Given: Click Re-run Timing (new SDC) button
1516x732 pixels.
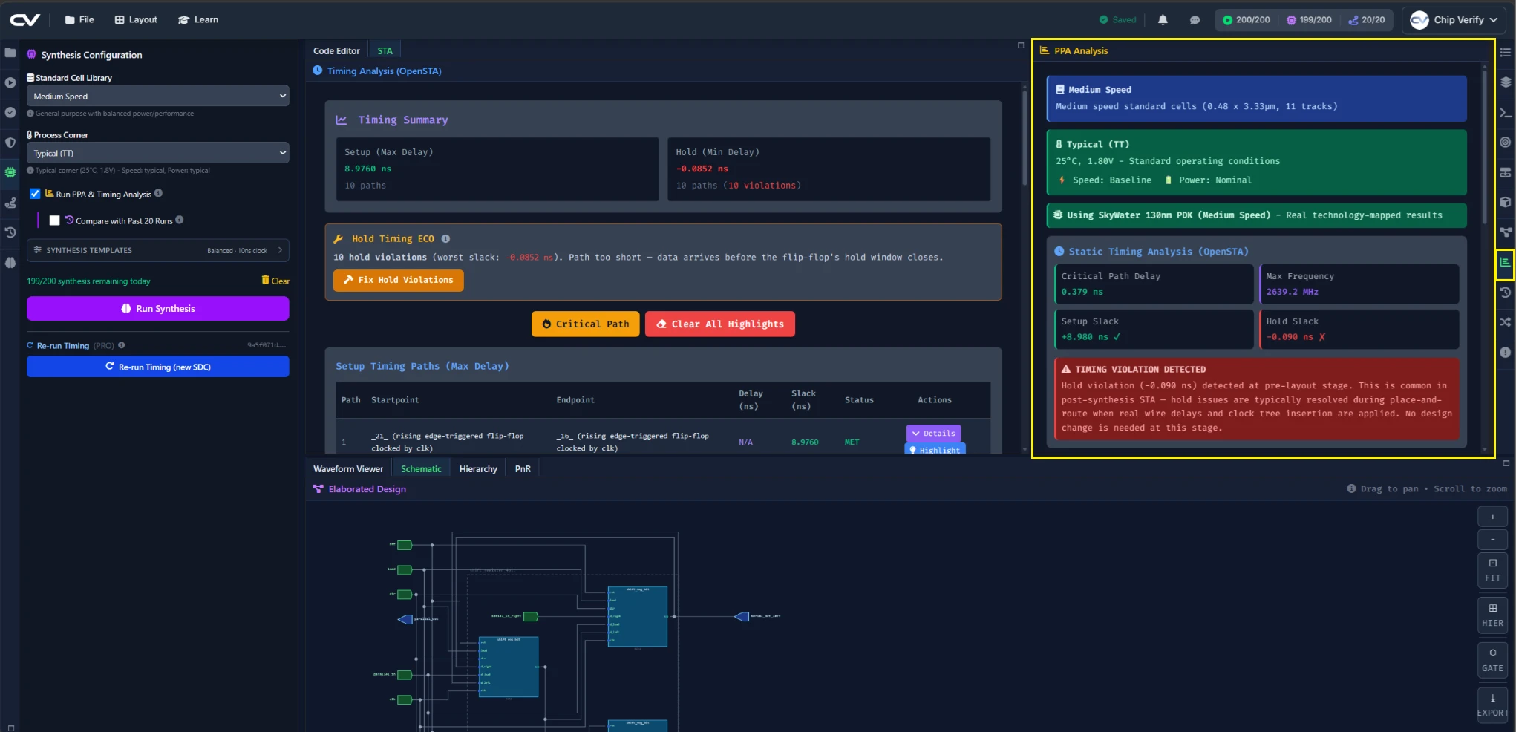Looking at the screenshot, I should coord(158,367).
